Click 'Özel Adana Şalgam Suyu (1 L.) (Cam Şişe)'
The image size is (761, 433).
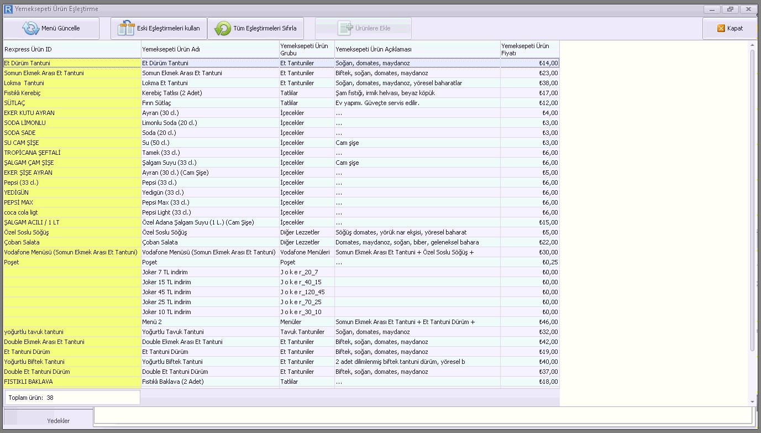pos(198,222)
